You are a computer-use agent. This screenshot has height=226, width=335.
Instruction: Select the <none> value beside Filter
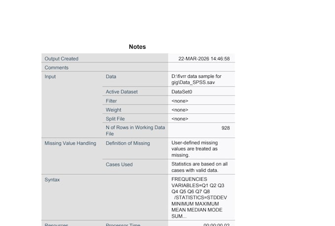[180, 101]
